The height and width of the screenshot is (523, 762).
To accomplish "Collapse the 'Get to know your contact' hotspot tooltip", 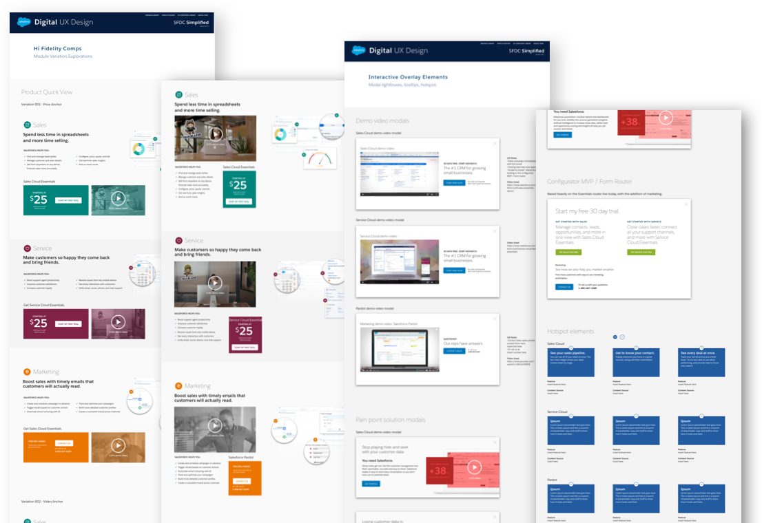I will click(636, 348).
